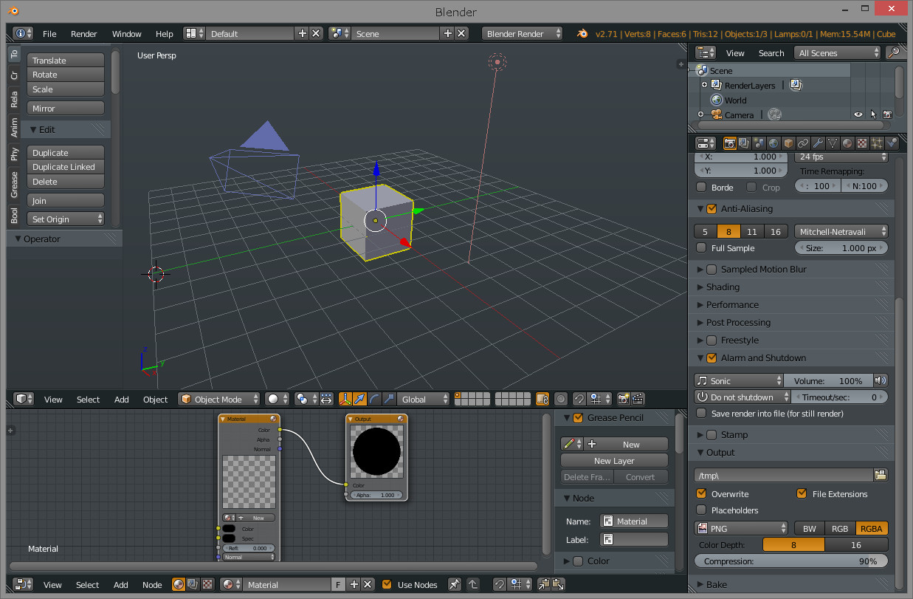Click the OpenGL render camera icon
The height and width of the screenshot is (599, 913).
[x=623, y=399]
